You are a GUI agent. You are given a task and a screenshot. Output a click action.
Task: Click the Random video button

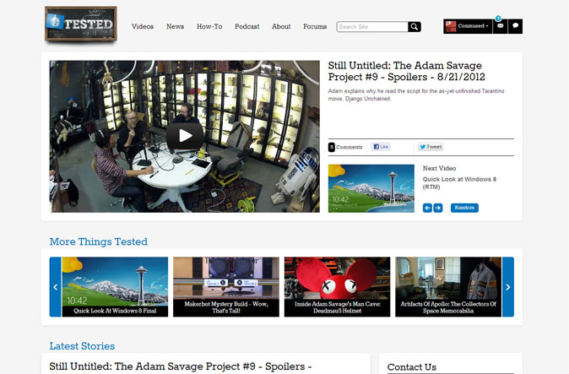click(464, 208)
